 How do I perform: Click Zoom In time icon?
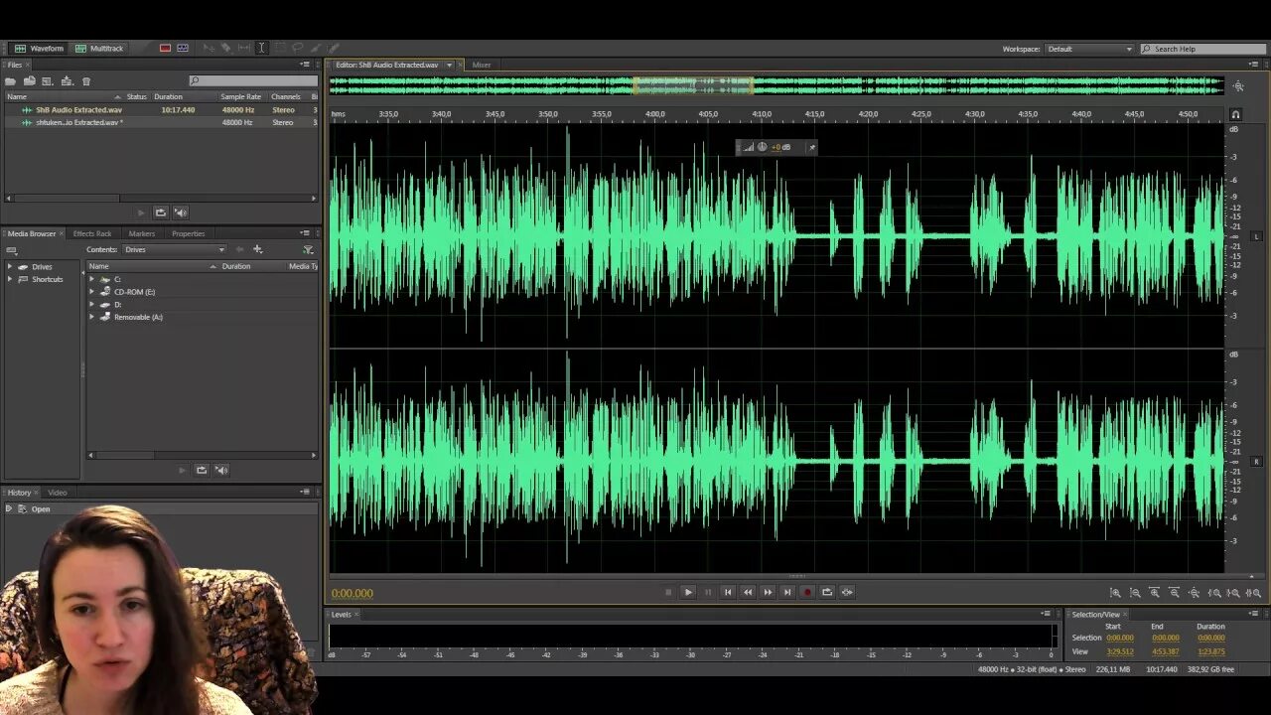[1155, 593]
